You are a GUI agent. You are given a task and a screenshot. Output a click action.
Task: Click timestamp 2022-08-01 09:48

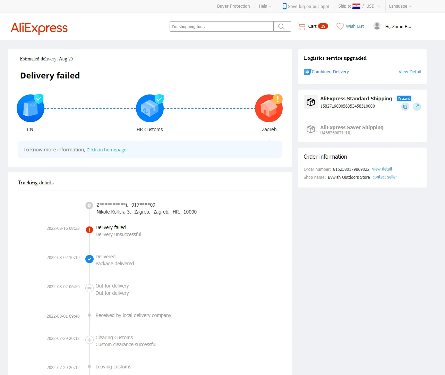pos(63,316)
